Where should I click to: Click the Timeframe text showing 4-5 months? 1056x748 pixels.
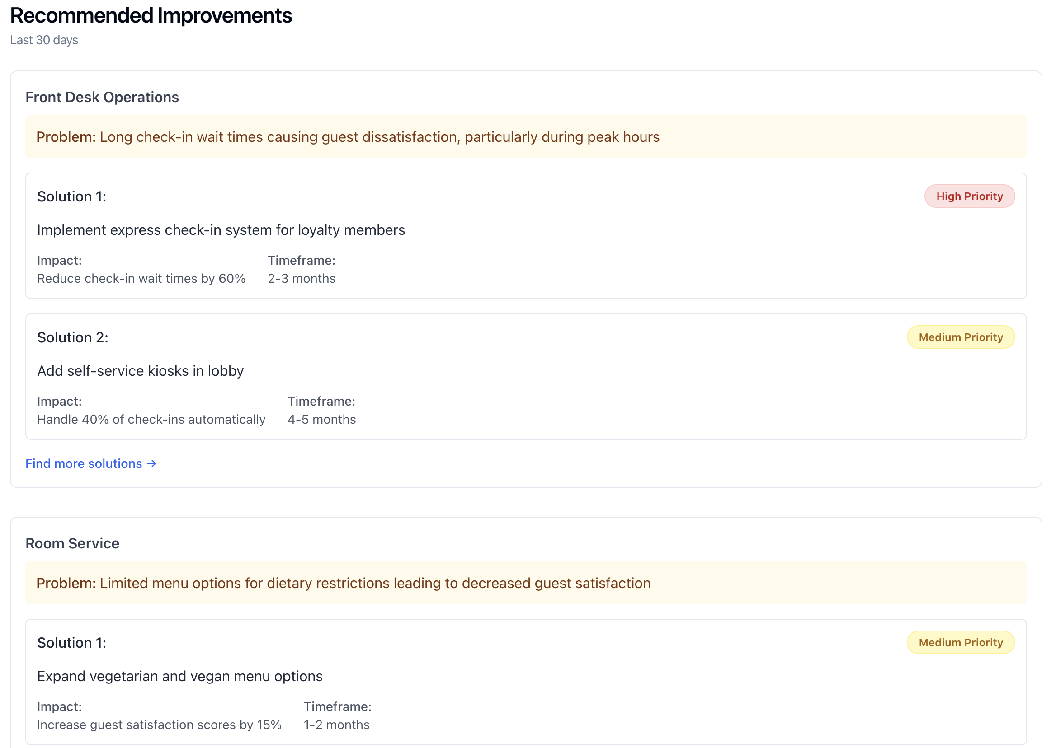322,419
